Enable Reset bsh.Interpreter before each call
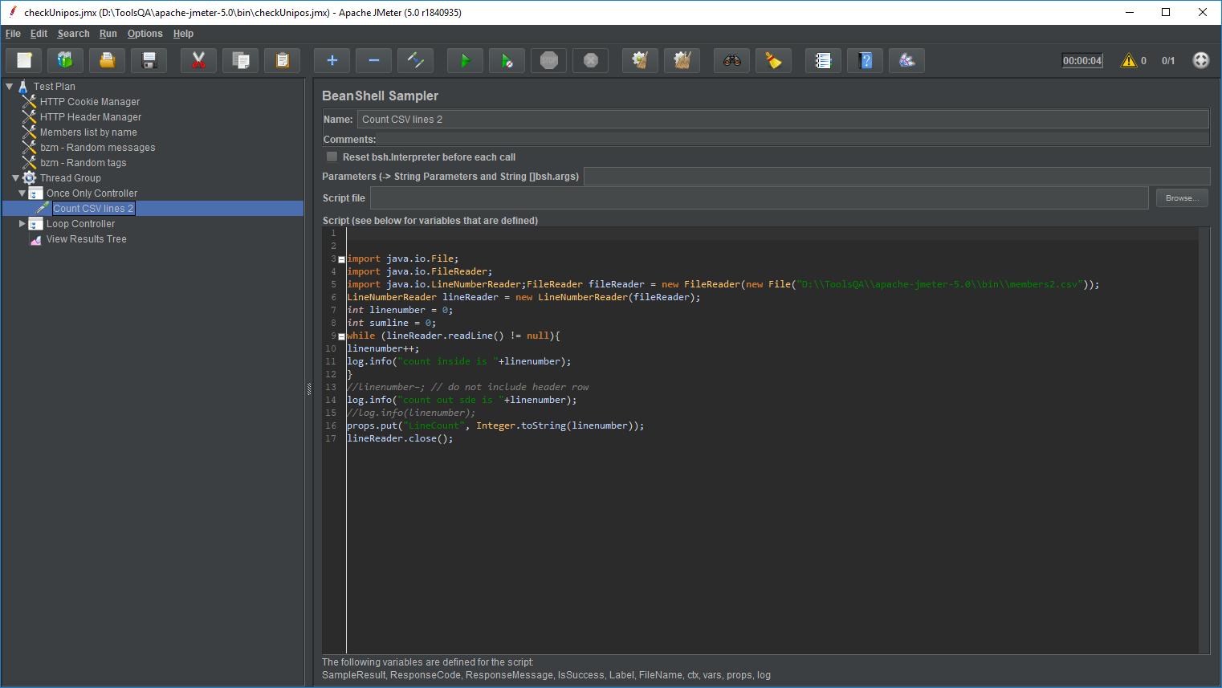This screenshot has width=1222, height=688. tap(332, 157)
